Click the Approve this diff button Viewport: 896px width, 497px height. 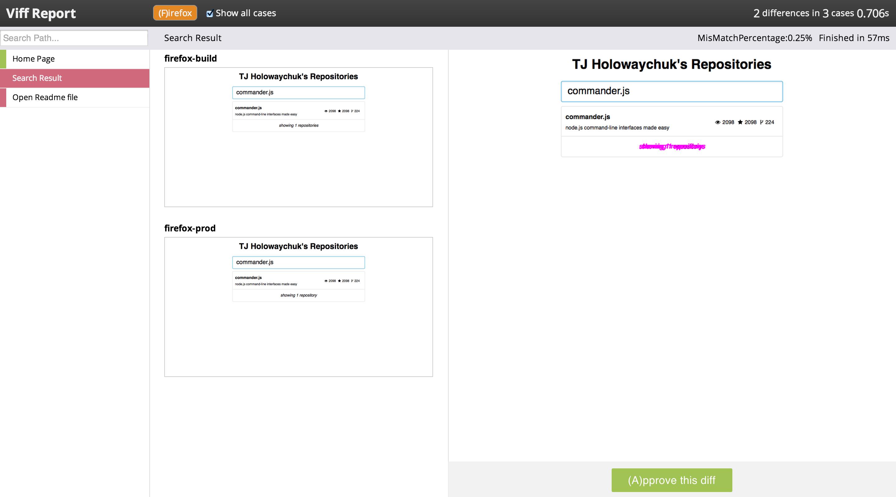pos(671,481)
